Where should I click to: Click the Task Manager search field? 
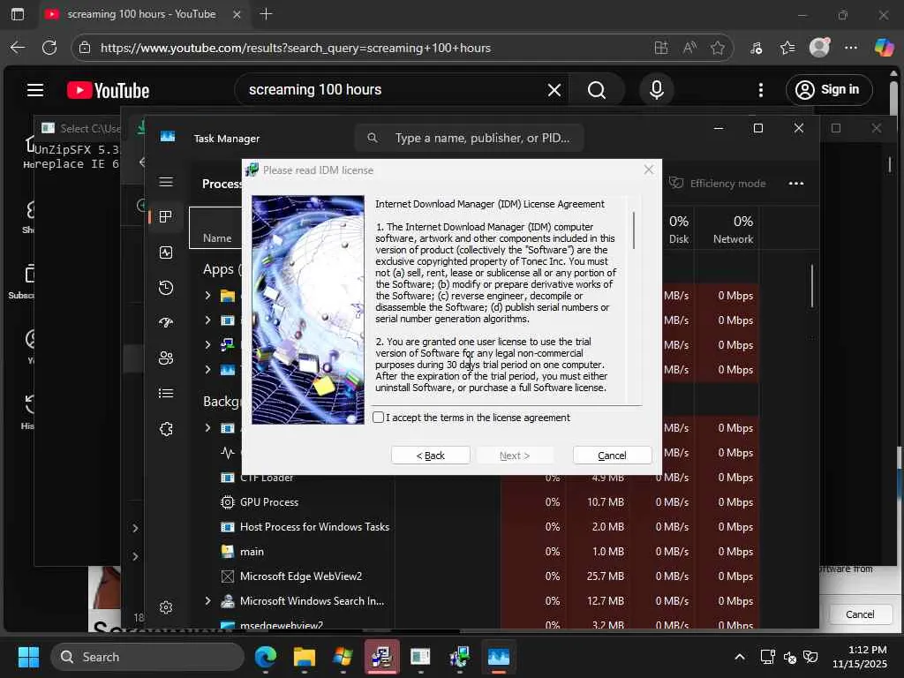tap(470, 139)
